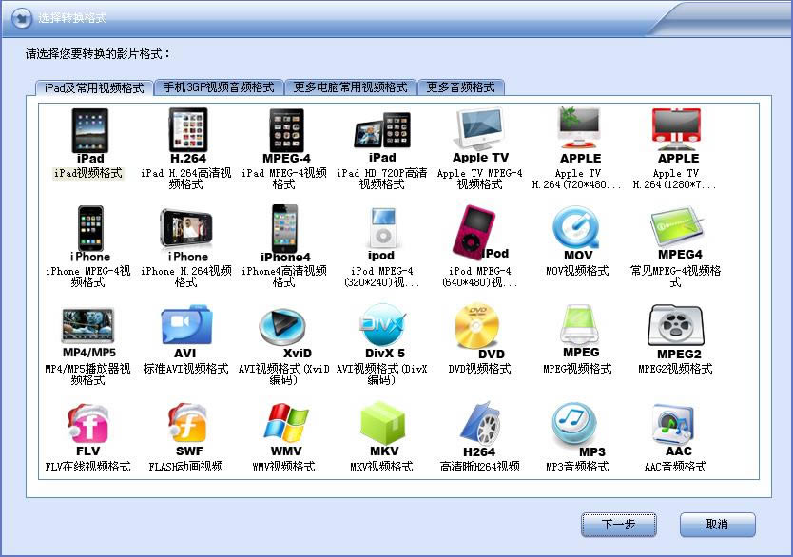Select the pink iPod (640*480) icon
The image size is (793, 557).
(x=479, y=233)
